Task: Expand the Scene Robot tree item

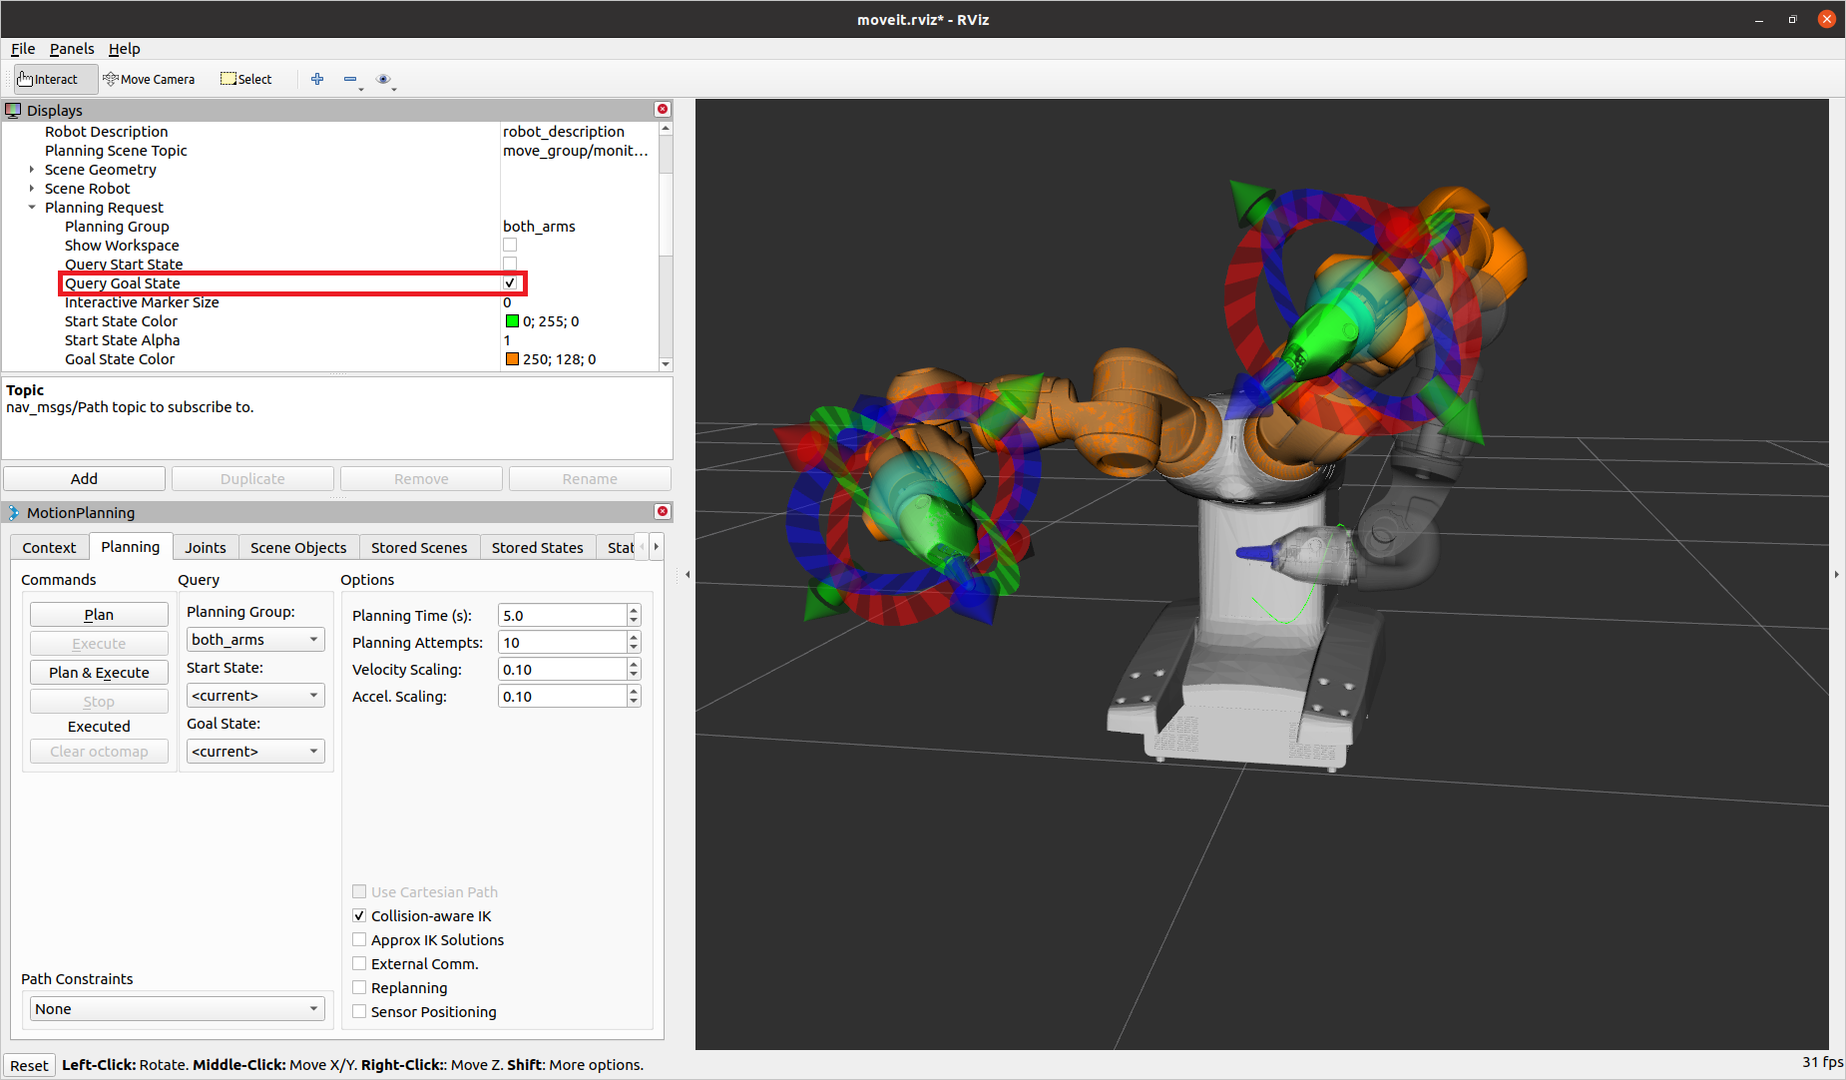Action: coord(32,189)
